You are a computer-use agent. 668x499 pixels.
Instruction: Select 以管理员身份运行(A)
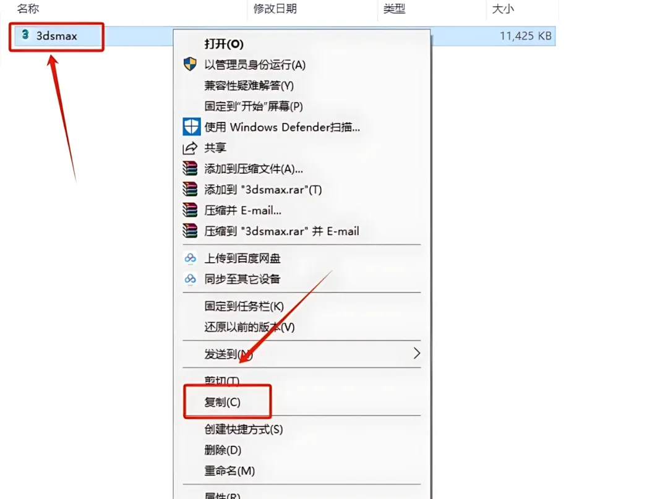(x=255, y=65)
